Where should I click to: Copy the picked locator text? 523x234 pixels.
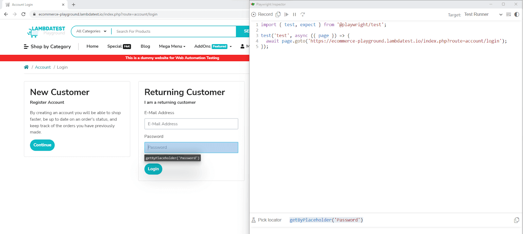516,220
